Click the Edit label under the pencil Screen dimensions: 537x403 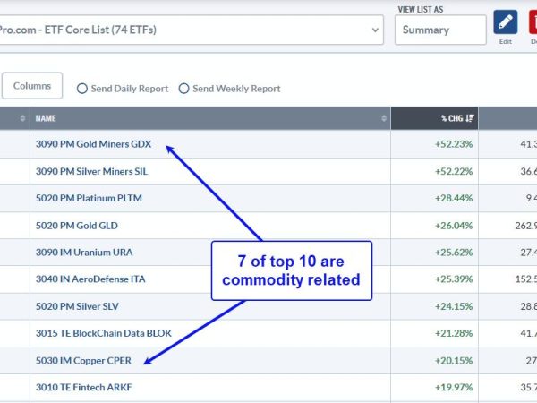[x=505, y=41]
